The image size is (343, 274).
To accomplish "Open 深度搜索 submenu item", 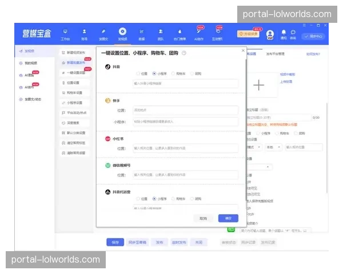I will coord(73,123).
